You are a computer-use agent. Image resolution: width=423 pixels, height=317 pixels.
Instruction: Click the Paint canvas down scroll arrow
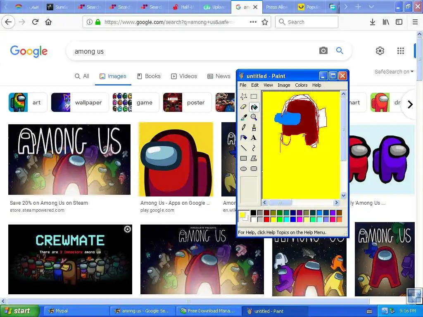coord(343,195)
